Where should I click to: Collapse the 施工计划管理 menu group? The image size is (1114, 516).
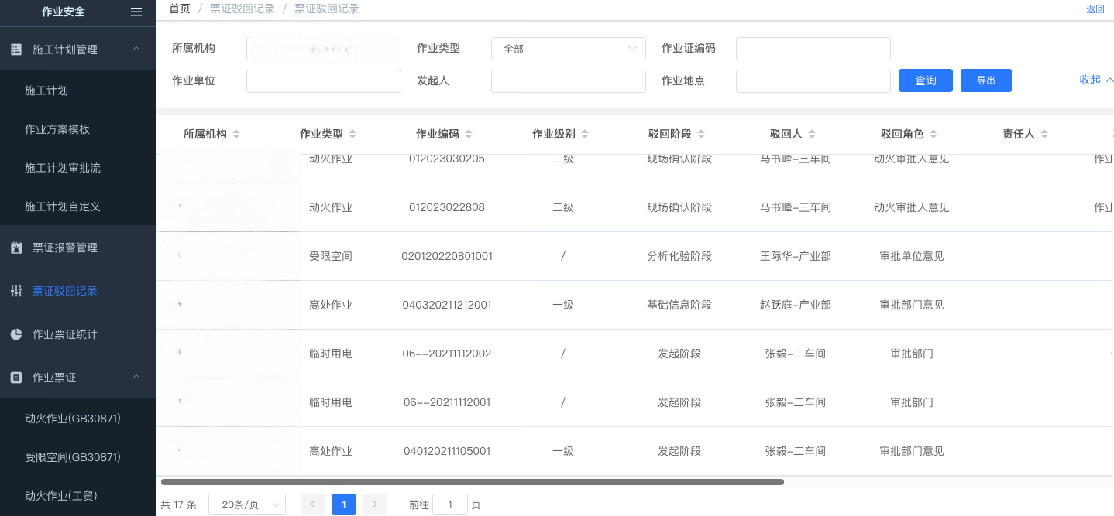pos(136,50)
